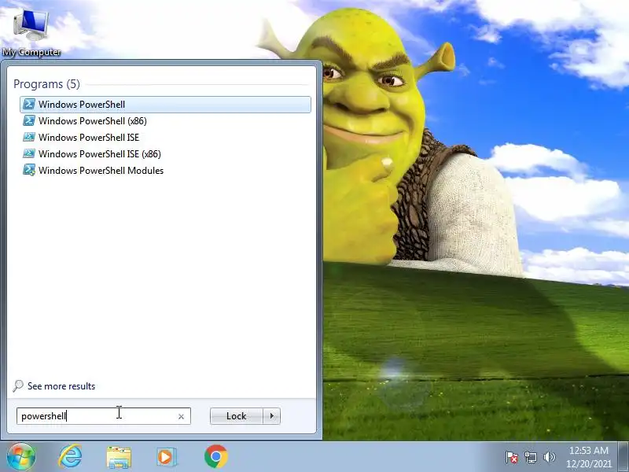
Task: Click the PowerShell ISE (x86) icon
Action: 29,153
